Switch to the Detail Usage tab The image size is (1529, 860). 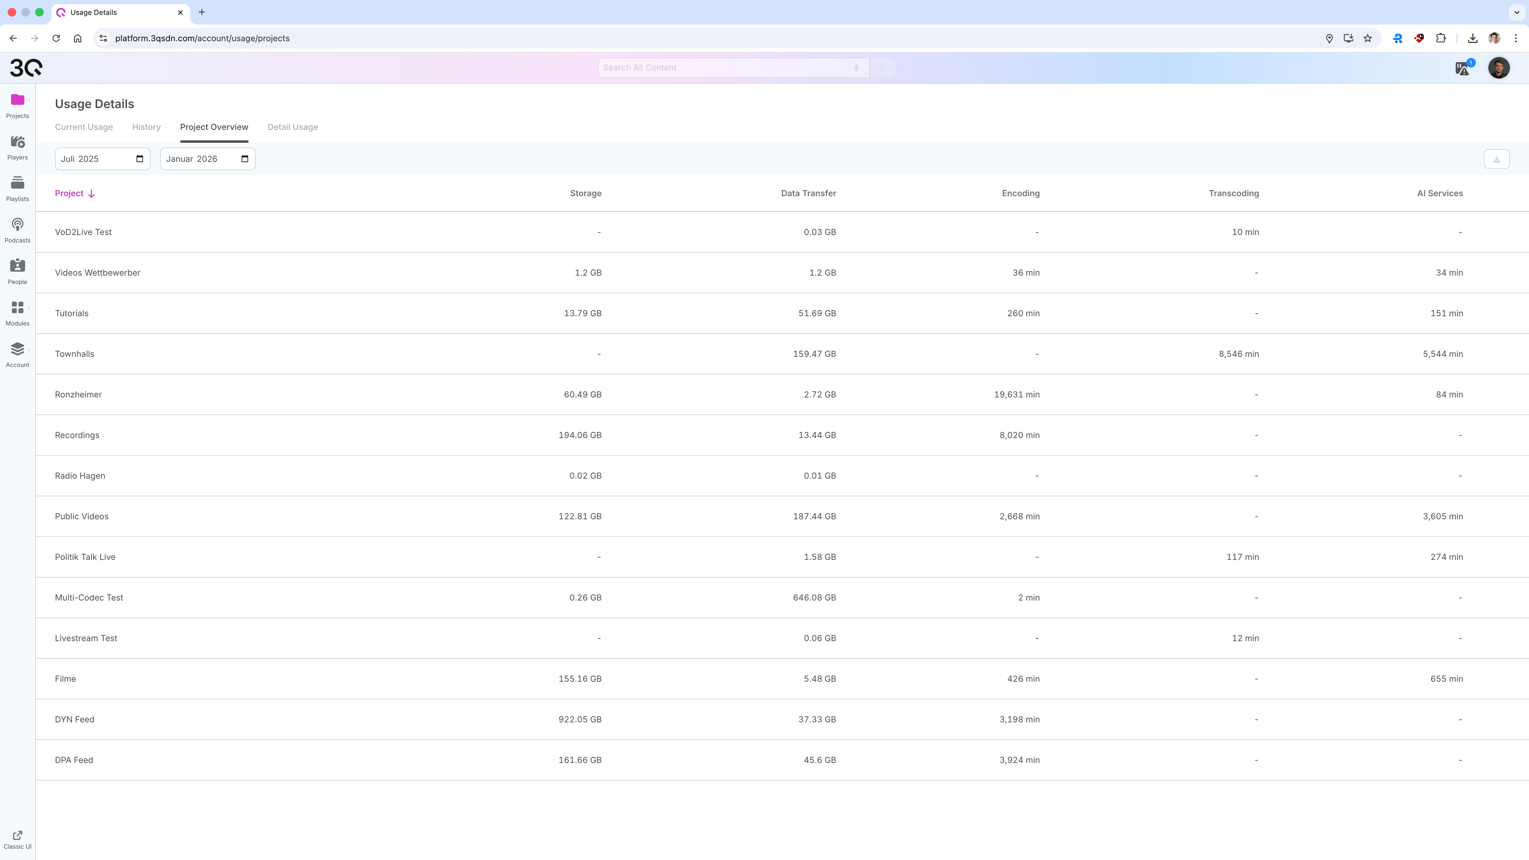(293, 127)
